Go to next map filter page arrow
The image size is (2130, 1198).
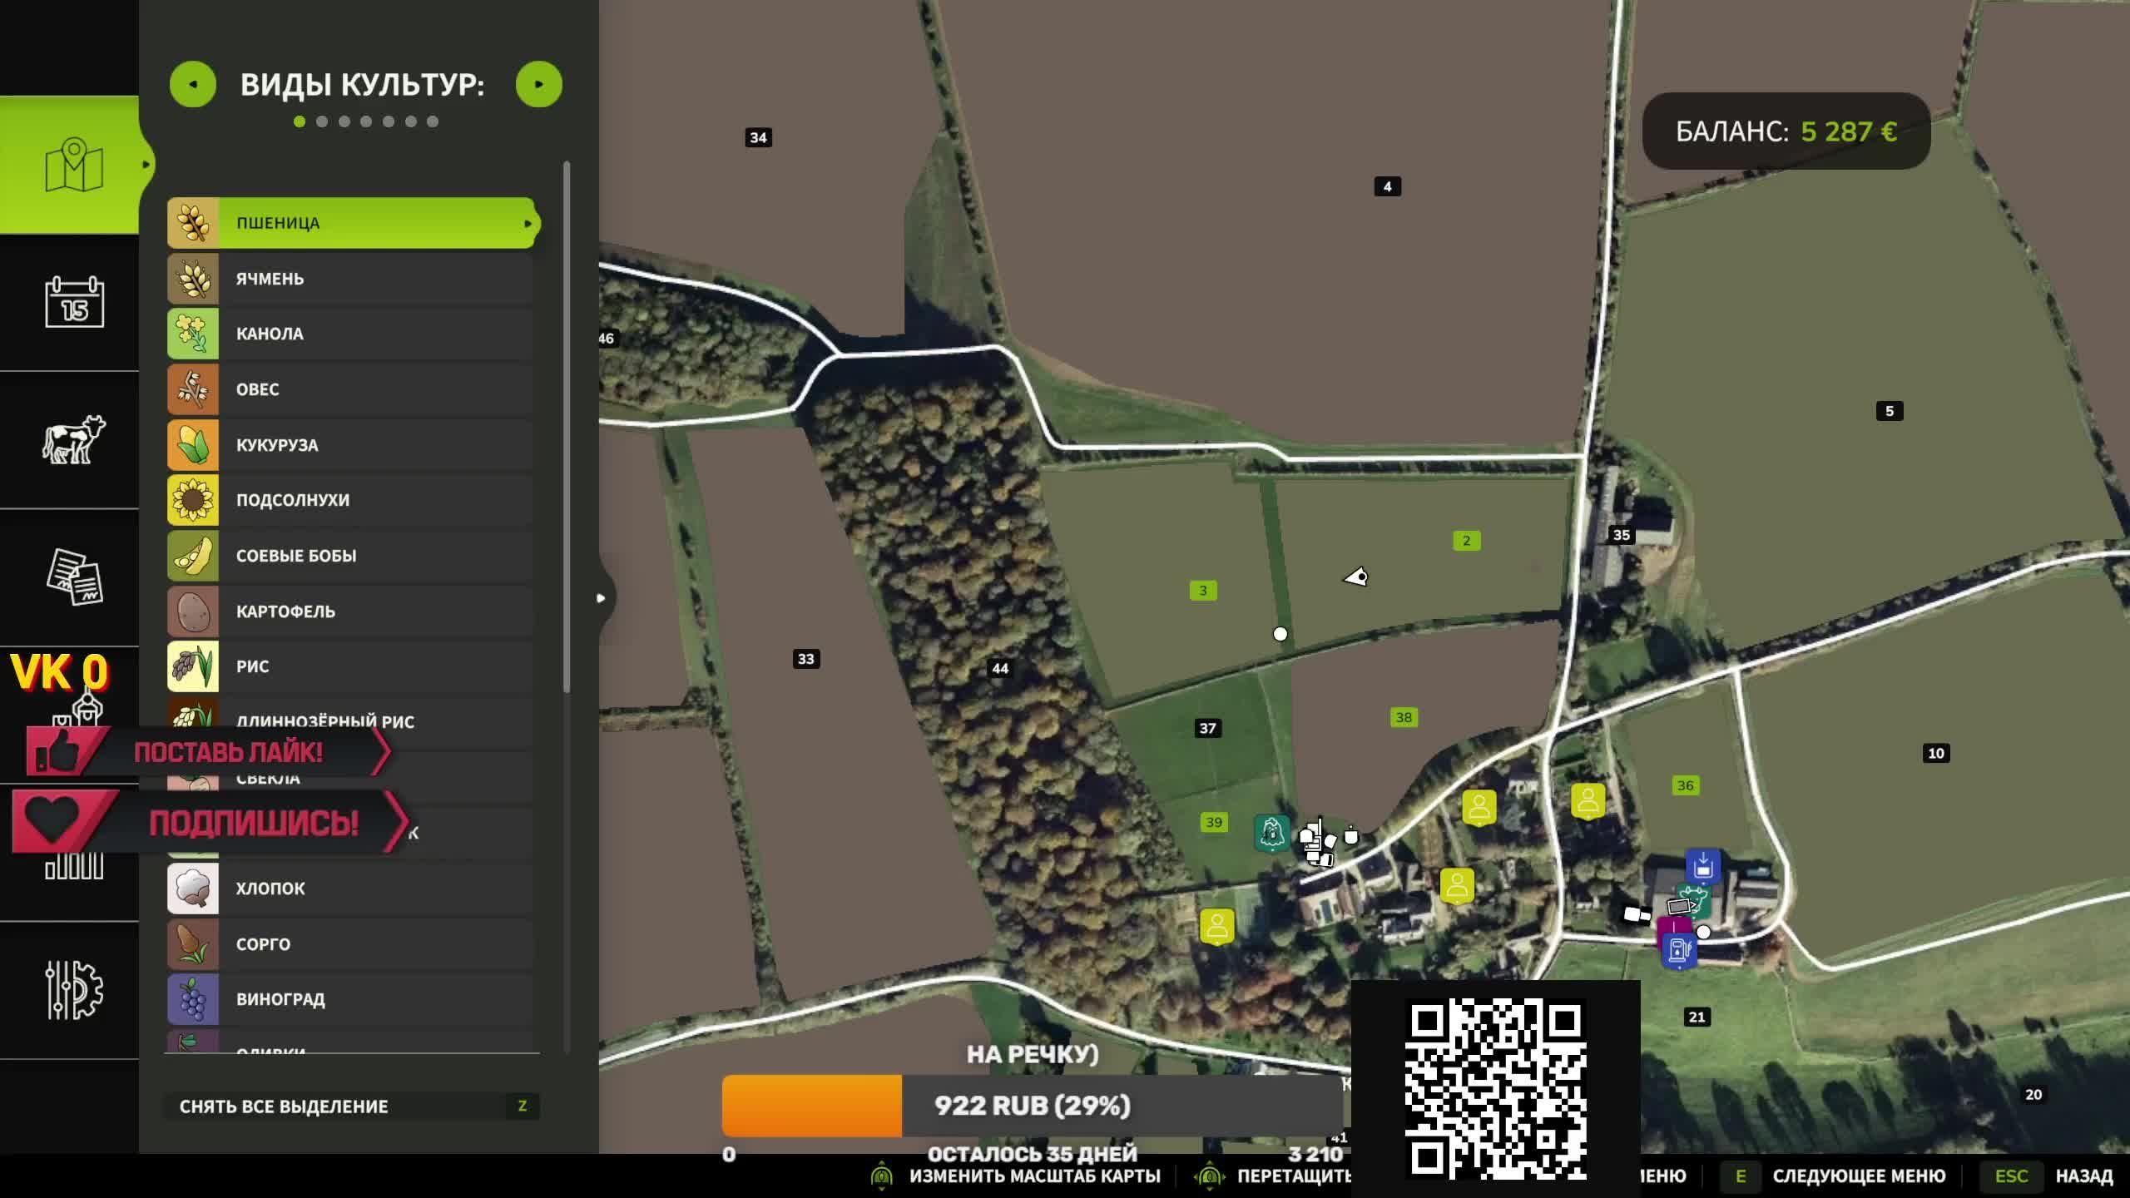click(x=538, y=84)
